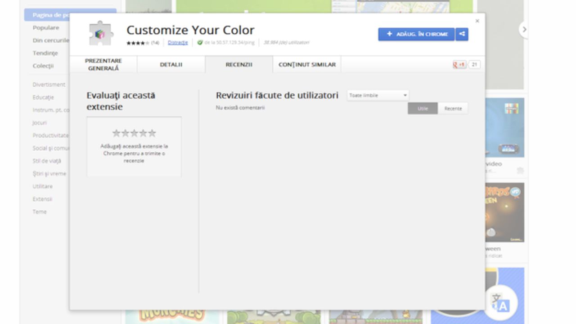Click the next carousel arrow on the right edge
576x324 pixels.
[x=524, y=29]
